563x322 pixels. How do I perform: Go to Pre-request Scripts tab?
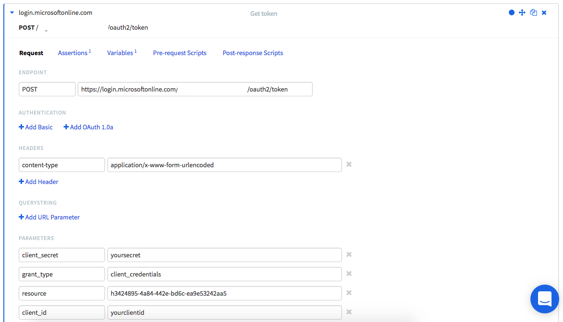click(x=179, y=53)
